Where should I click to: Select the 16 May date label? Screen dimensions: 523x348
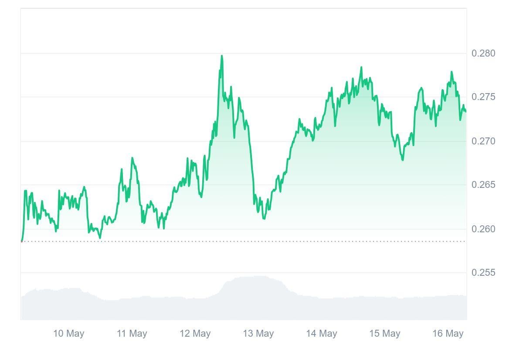pos(448,334)
